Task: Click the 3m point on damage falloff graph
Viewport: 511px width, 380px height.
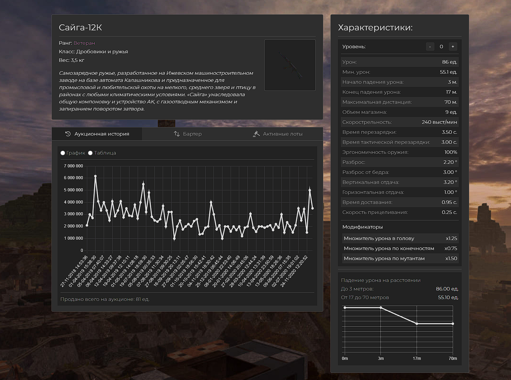Action: pos(381,308)
